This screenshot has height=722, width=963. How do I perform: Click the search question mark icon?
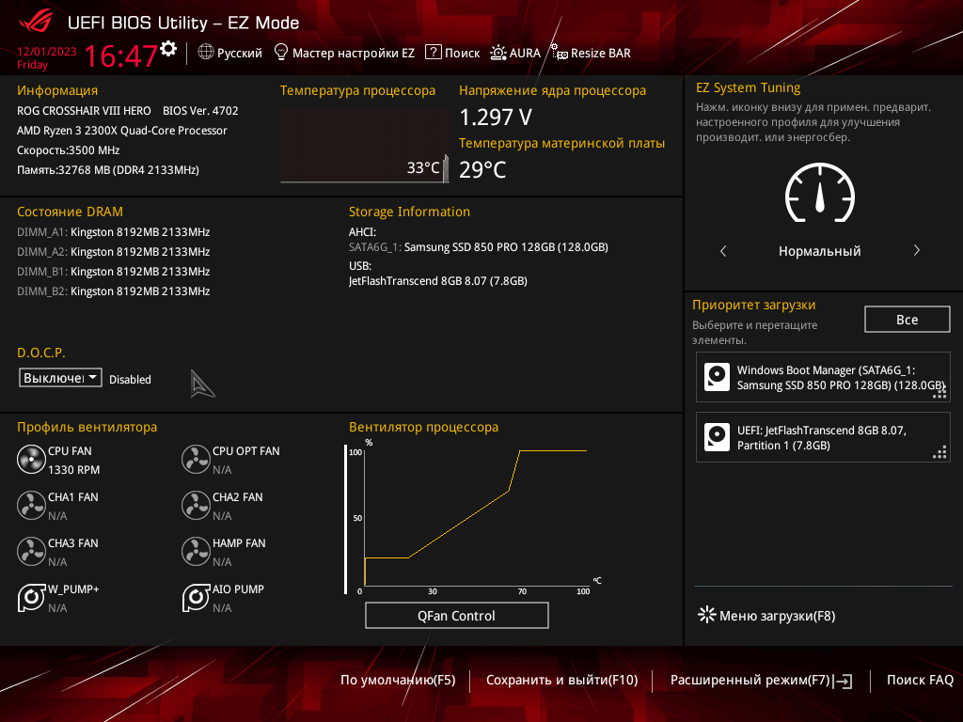pyautogui.click(x=433, y=53)
